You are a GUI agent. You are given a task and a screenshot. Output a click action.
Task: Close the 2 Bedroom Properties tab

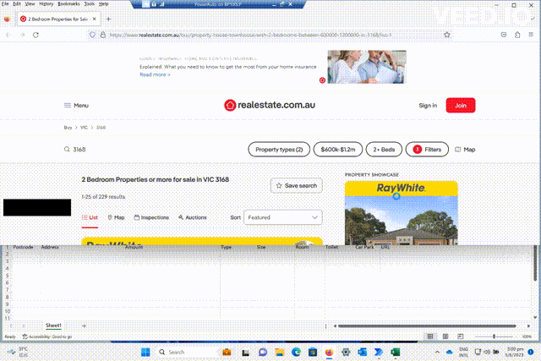(x=94, y=19)
